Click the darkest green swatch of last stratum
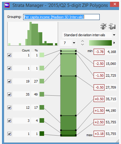121x144 pixels. (42, 134)
